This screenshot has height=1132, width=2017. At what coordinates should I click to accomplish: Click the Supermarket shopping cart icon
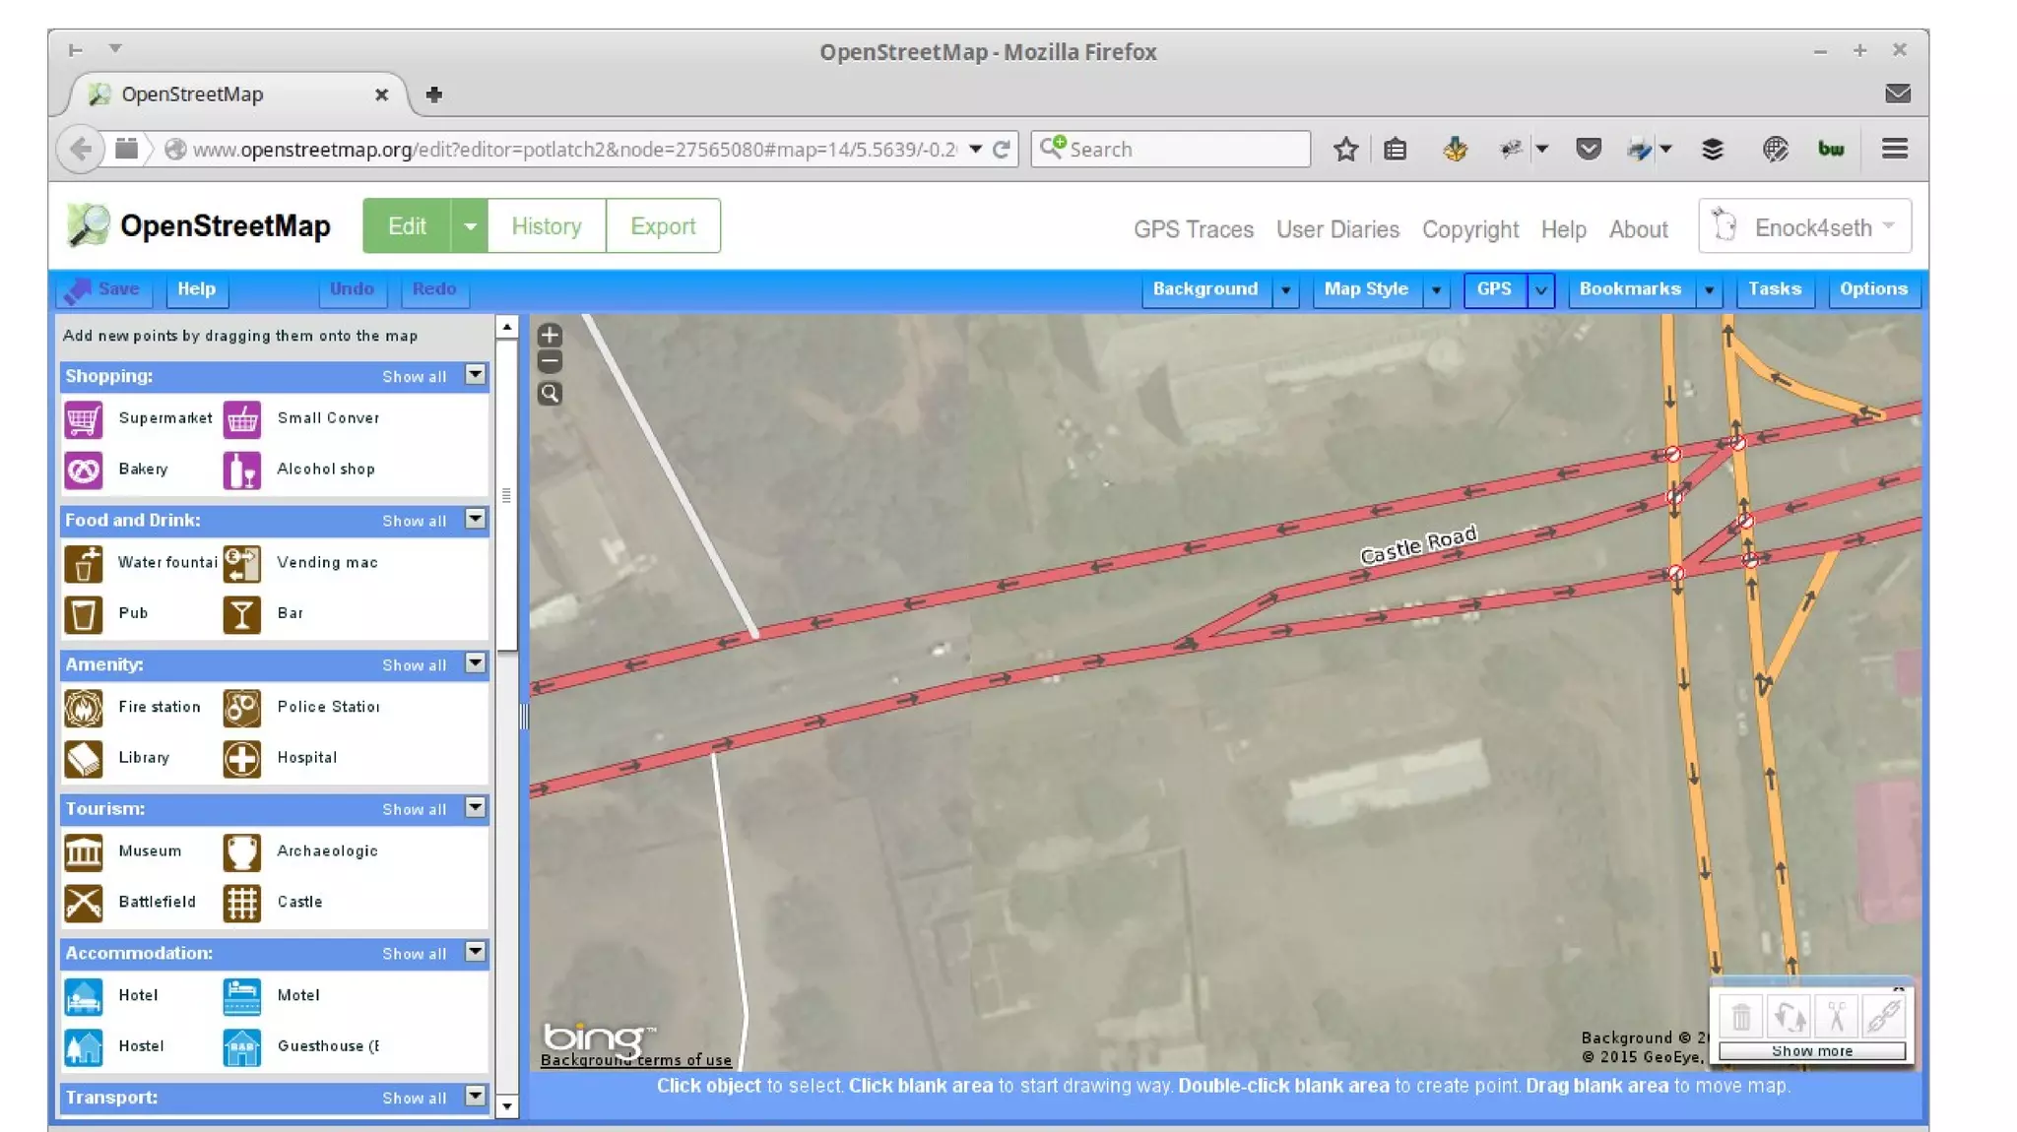point(84,419)
